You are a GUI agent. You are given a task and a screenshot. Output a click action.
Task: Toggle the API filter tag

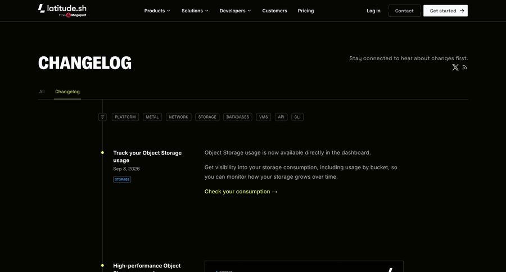281,117
